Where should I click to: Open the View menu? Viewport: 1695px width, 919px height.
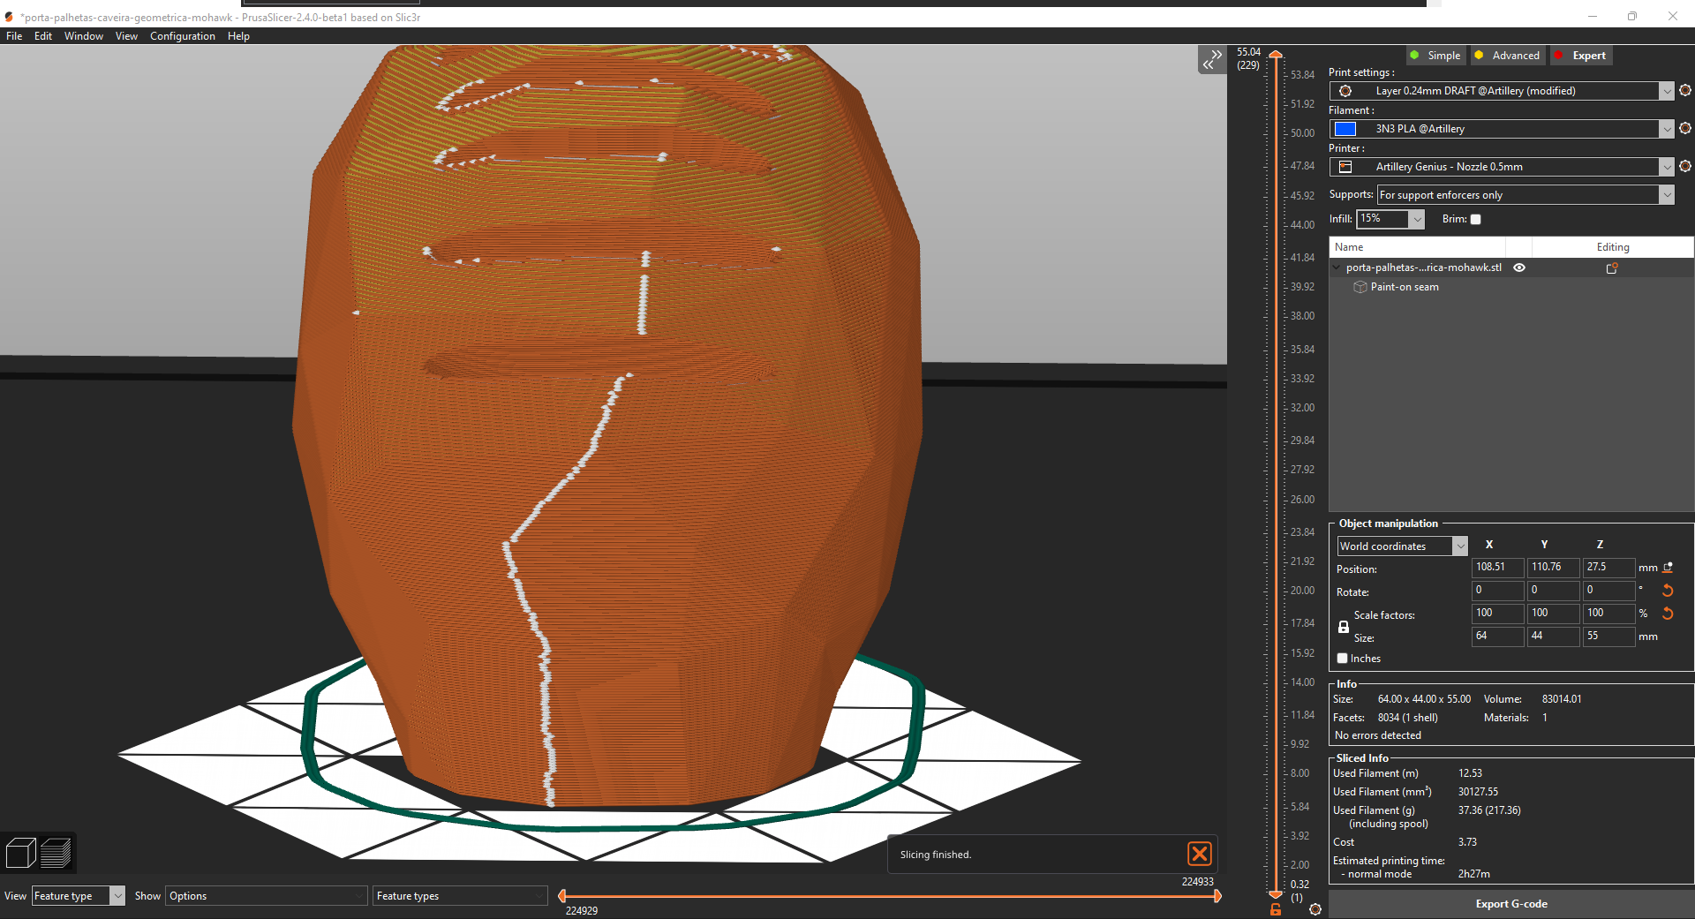click(x=126, y=36)
